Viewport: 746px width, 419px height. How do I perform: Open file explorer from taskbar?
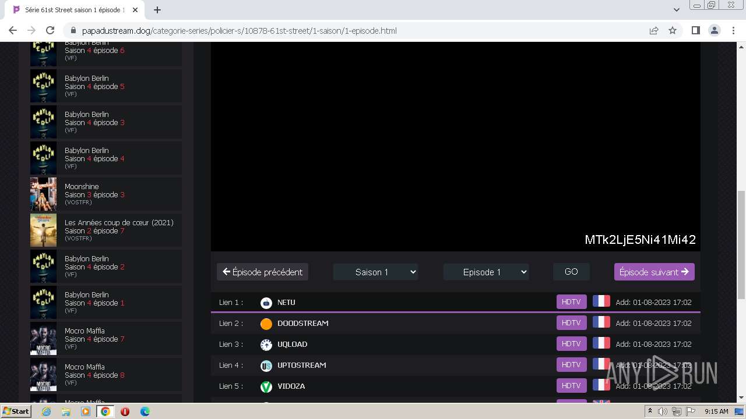pyautogui.click(x=66, y=411)
